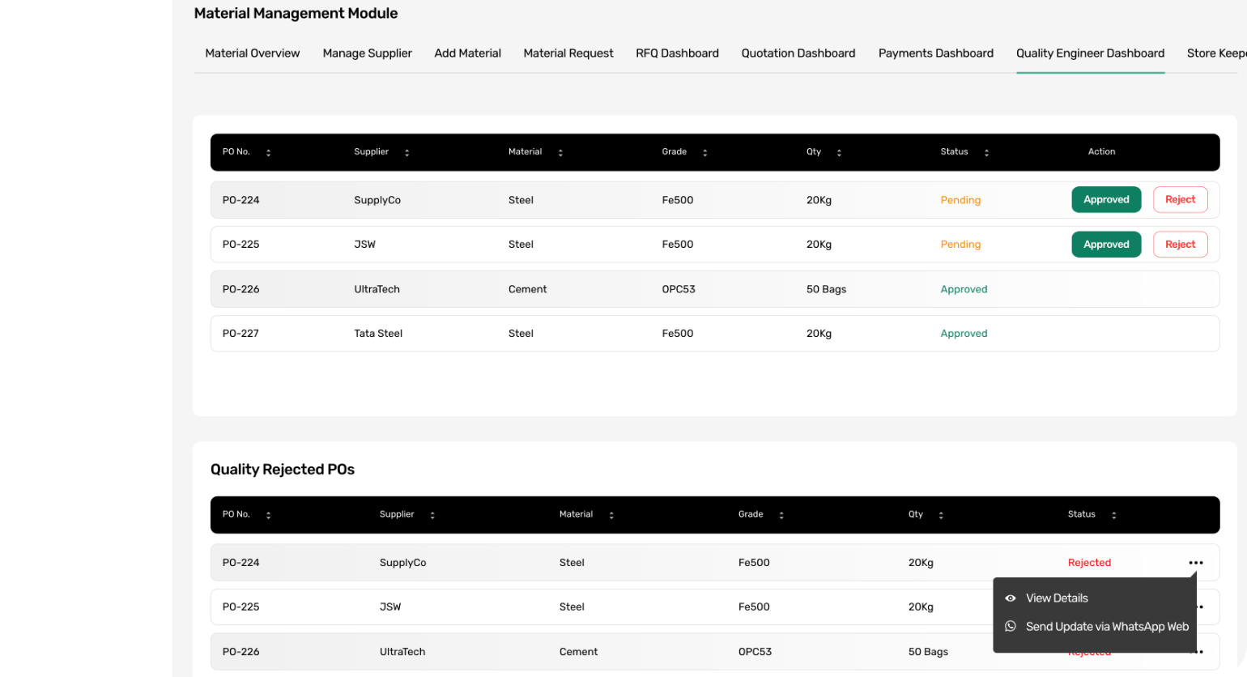Choose View Details from popup menu

(1057, 598)
